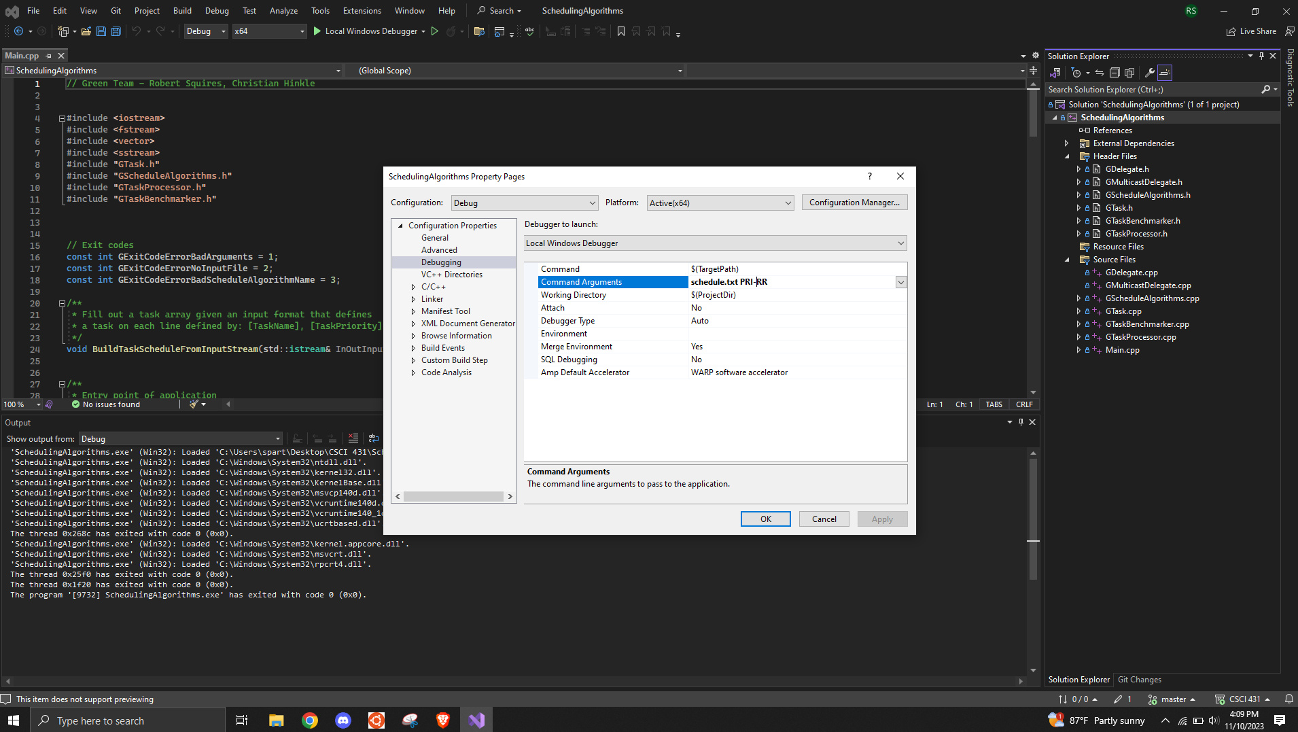The height and width of the screenshot is (732, 1298).
Task: Click the help question mark in Property Pages
Action: point(870,176)
